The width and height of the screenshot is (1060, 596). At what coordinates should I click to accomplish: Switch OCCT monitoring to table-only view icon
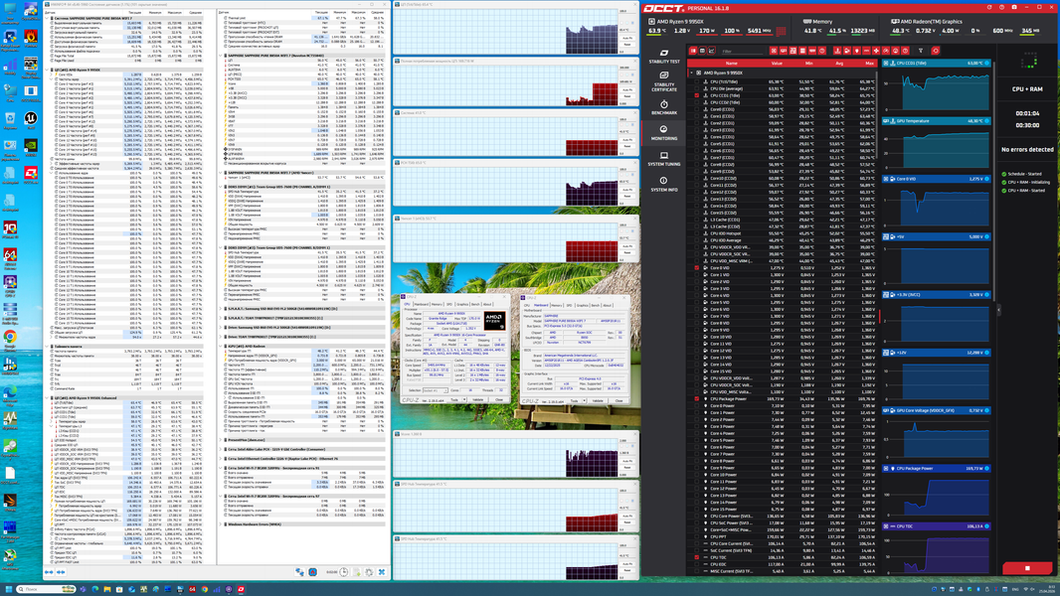[702, 51]
